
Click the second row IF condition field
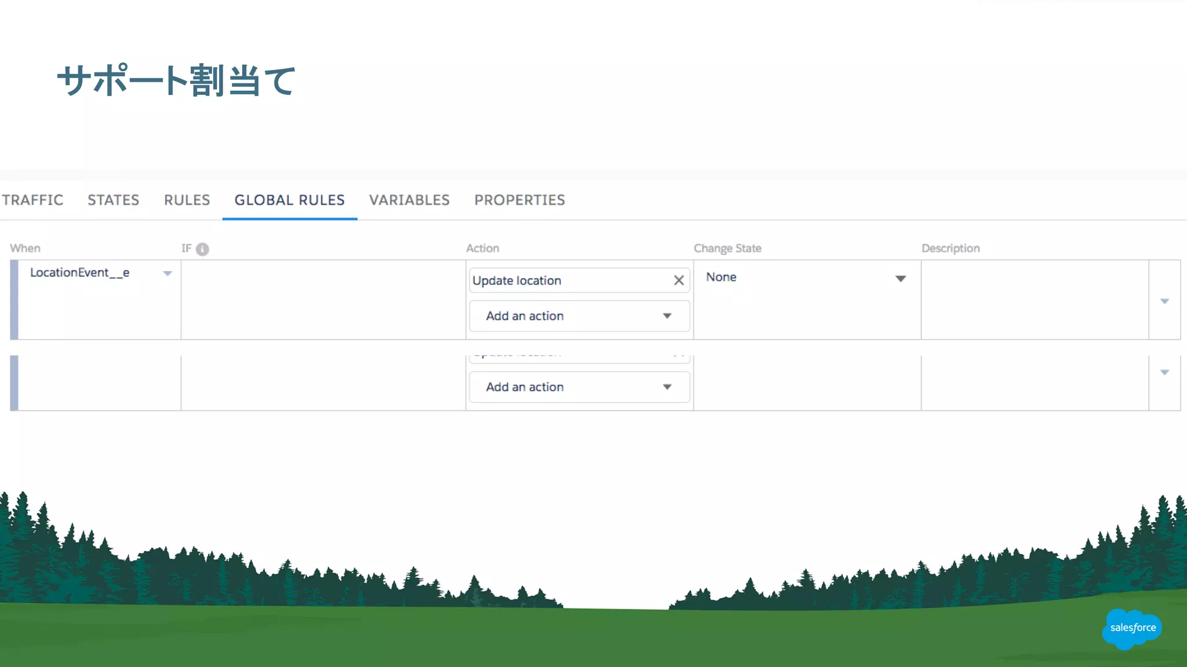tap(323, 382)
